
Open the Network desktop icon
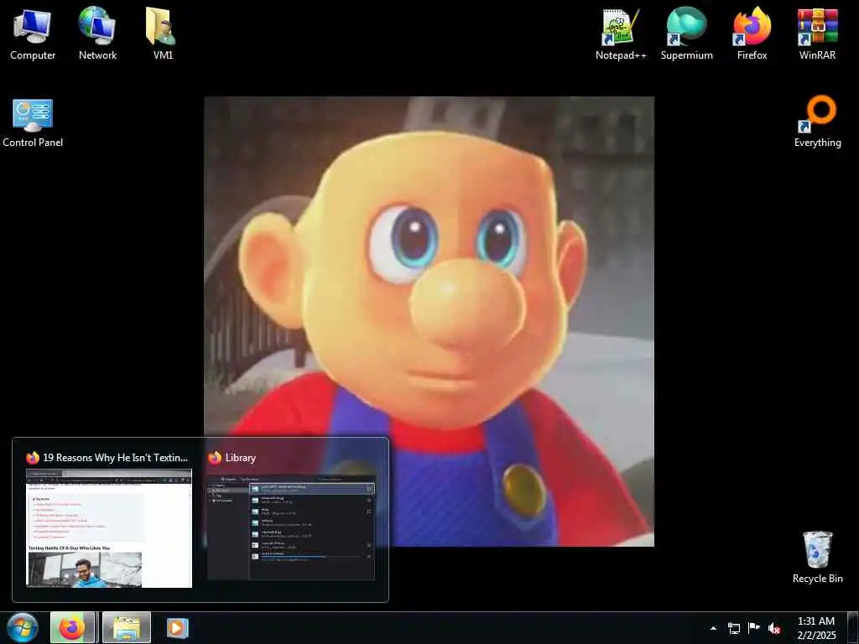click(97, 34)
